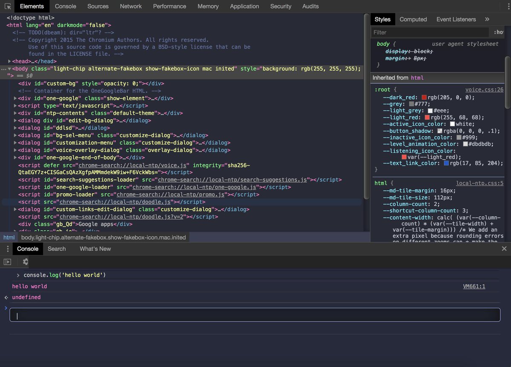Expand the ddlsd dialog node
Screen dimensions: 511x367
coord(15,128)
